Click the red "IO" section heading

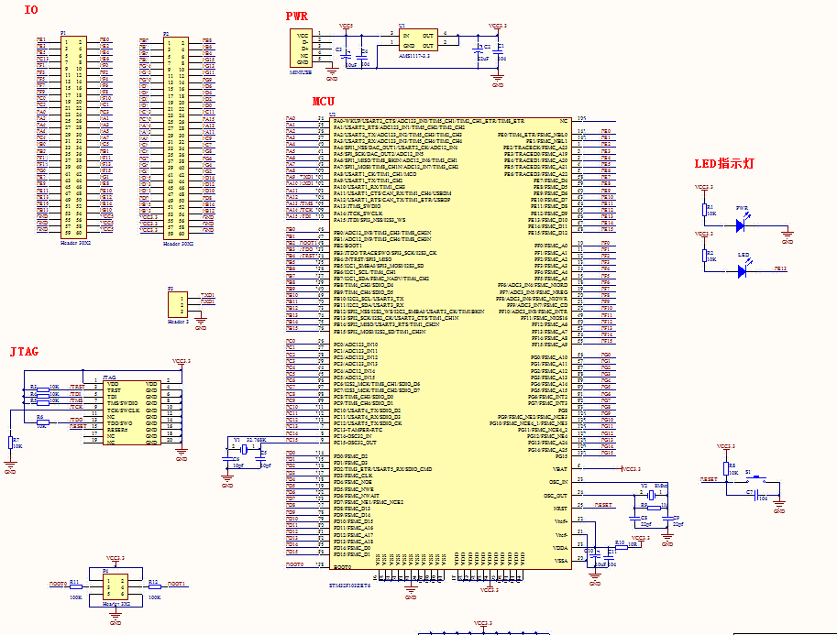31,9
